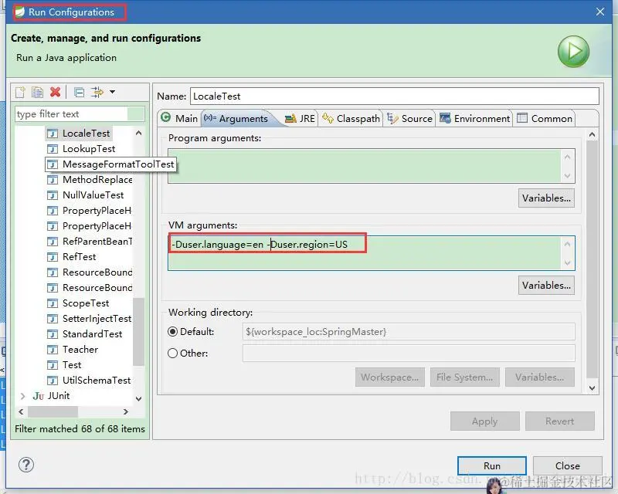Screen dimensions: 618x494
Task: Collapse all configurations in the tree
Action: point(80,93)
